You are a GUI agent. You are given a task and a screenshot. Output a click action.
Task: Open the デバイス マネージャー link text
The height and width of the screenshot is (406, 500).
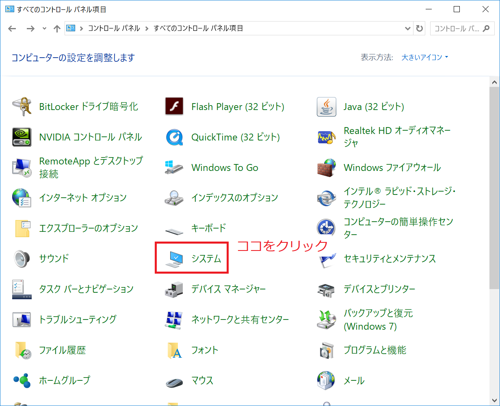228,289
